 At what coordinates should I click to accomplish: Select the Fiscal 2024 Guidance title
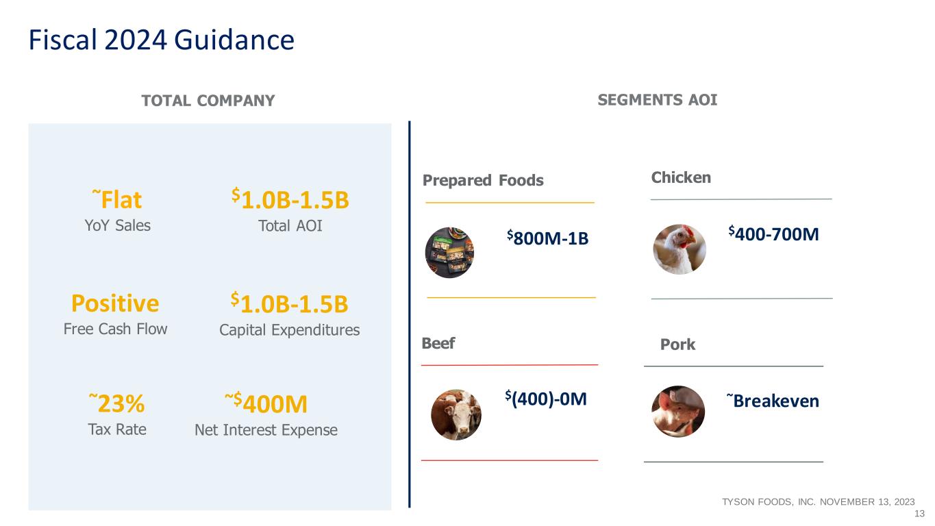pyautogui.click(x=162, y=40)
